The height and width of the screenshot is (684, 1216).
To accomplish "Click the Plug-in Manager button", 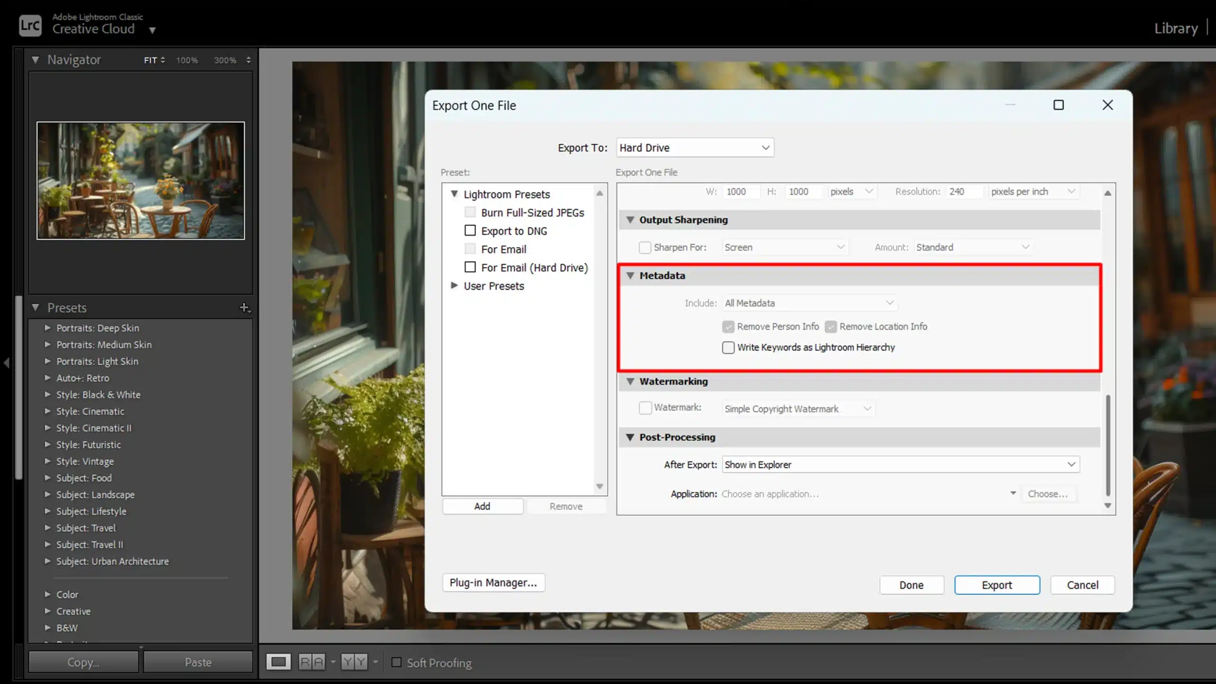I will coord(493,582).
